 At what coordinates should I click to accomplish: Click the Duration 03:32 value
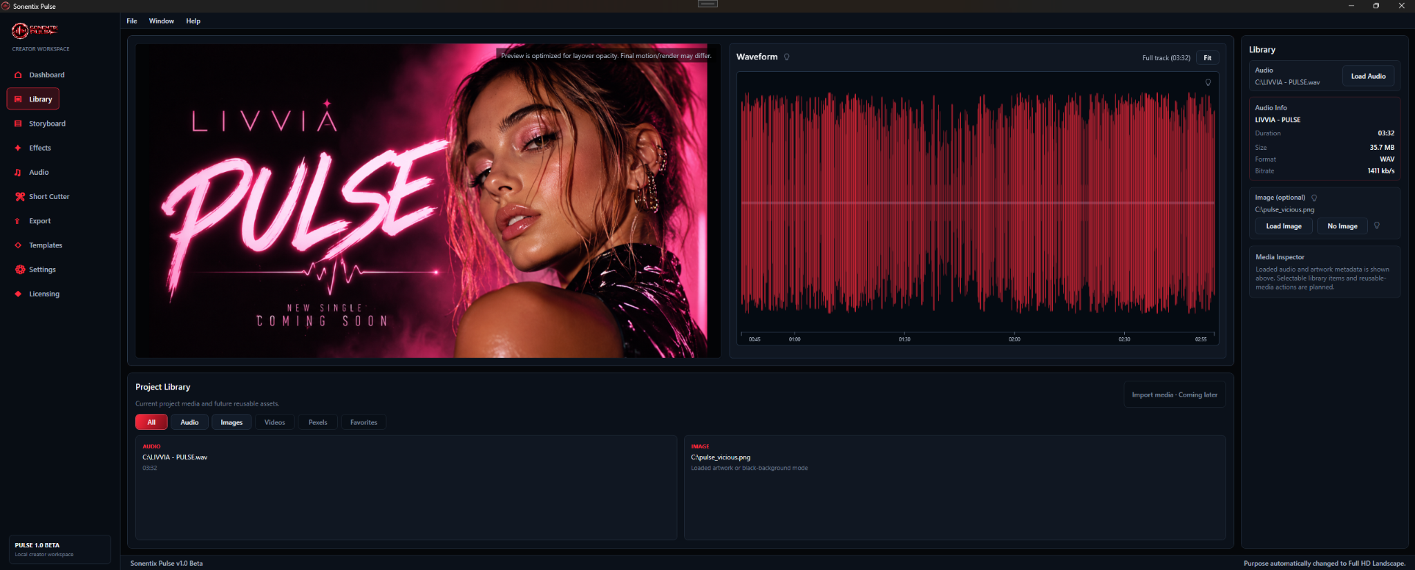pyautogui.click(x=1386, y=133)
